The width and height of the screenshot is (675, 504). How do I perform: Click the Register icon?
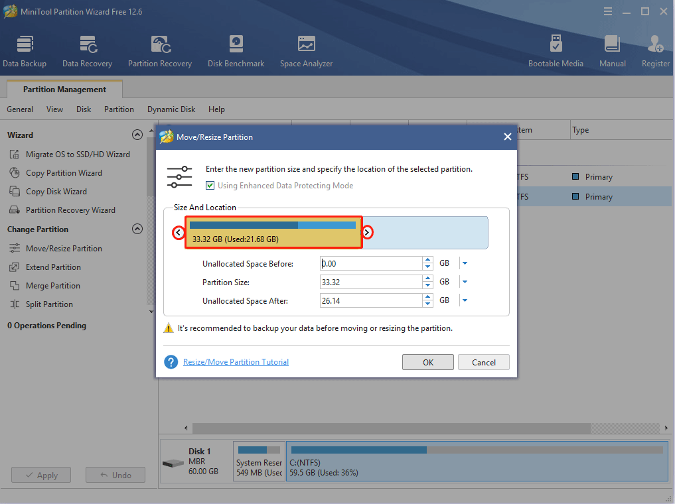655,50
